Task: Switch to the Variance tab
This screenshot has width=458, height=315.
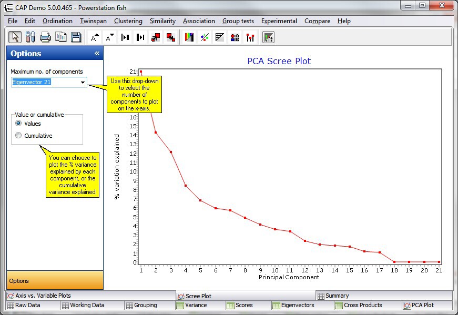Action: (x=200, y=305)
